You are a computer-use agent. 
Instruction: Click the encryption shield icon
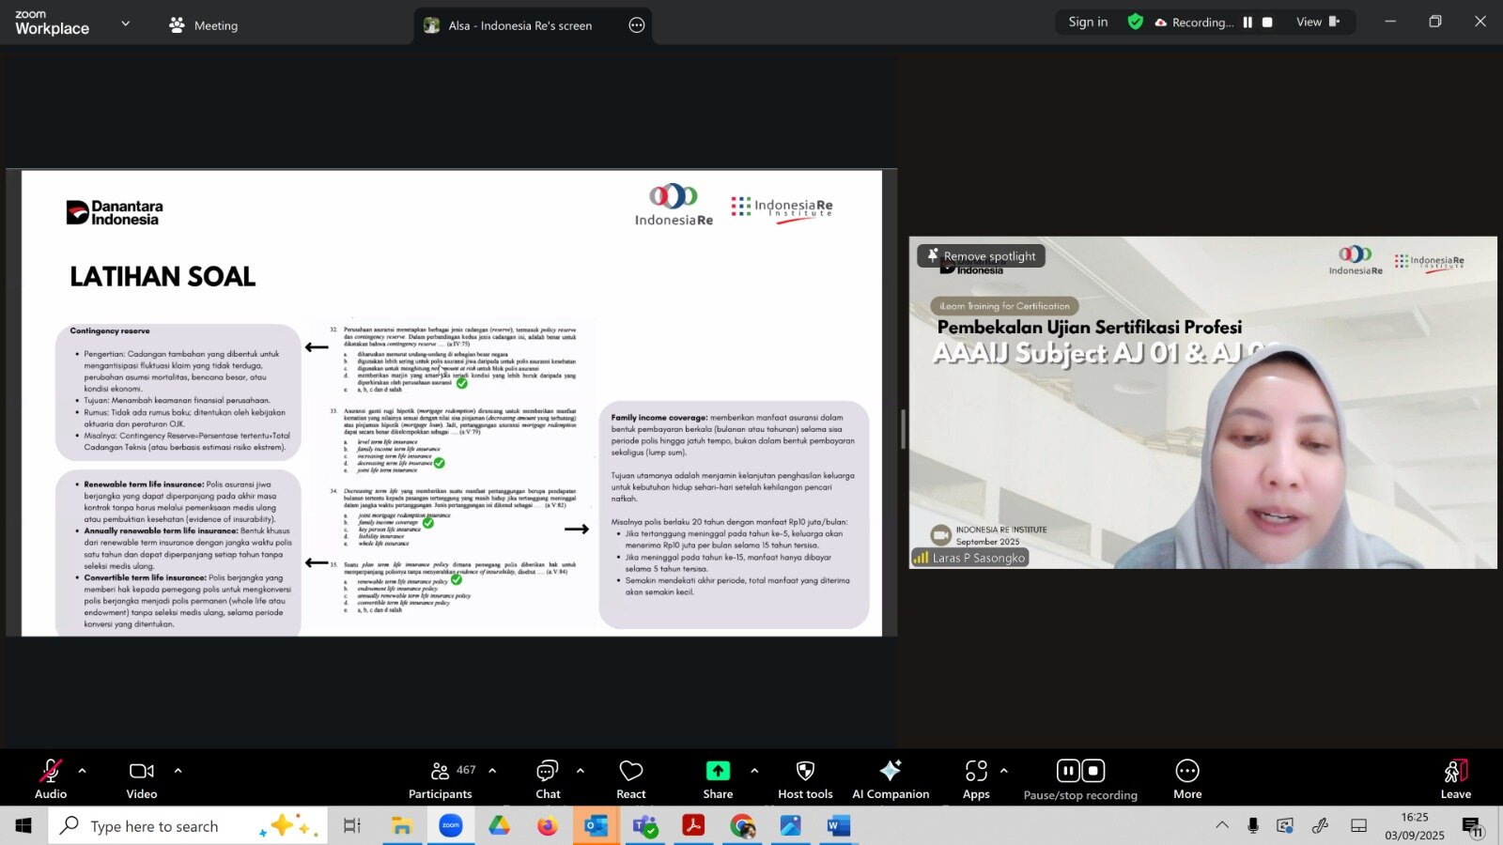click(x=1136, y=22)
